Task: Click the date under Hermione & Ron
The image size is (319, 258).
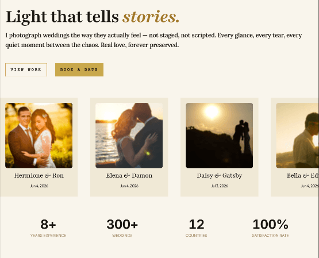Action: point(39,186)
